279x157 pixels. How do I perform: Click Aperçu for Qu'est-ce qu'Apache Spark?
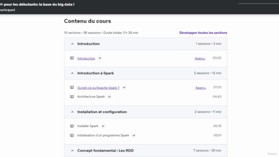[x=201, y=88]
